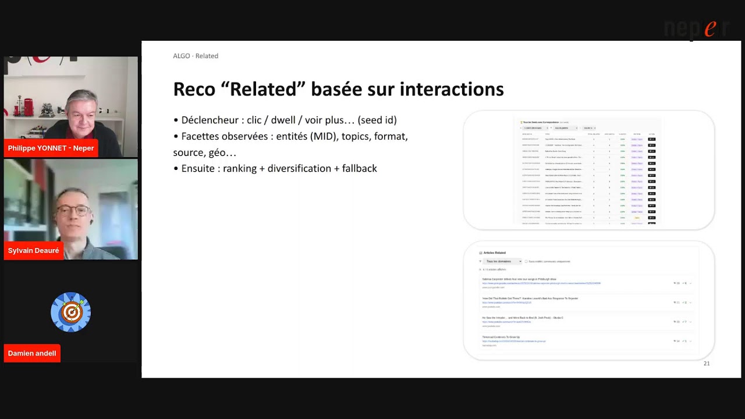The height and width of the screenshot is (419, 745).
Task: Open the YouTube URL under He Saw the Intruder
Action: 506,322
